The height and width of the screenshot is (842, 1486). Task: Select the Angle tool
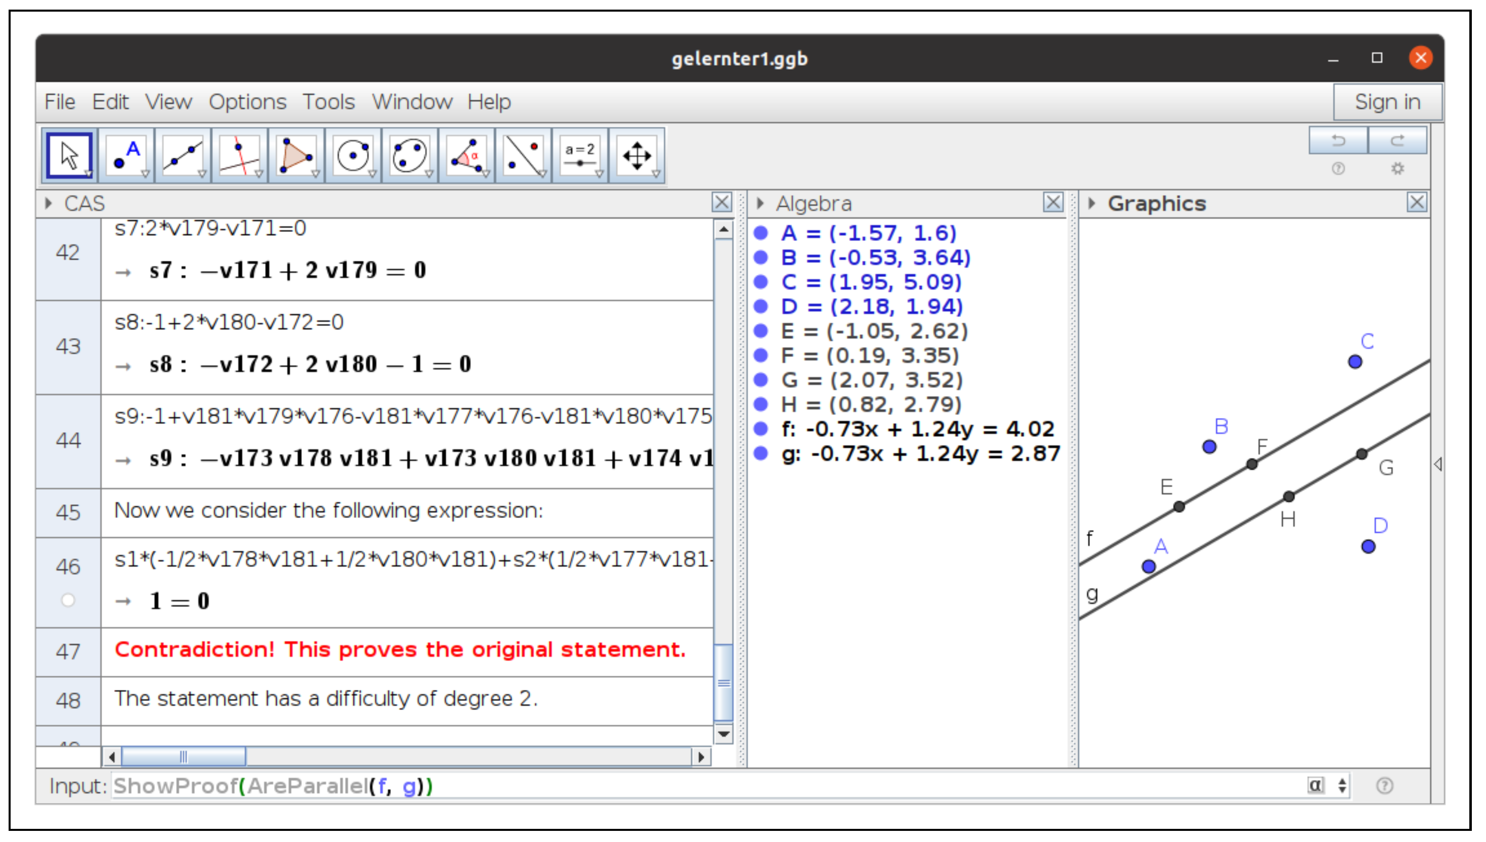pos(466,156)
